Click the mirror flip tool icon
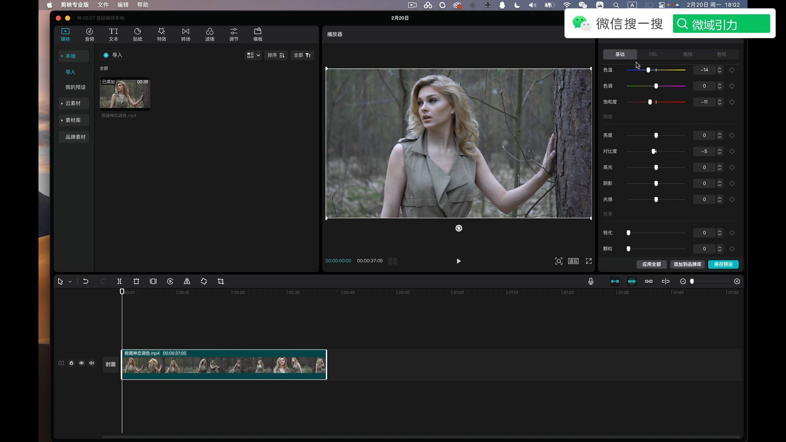This screenshot has width=786, height=442. (187, 282)
